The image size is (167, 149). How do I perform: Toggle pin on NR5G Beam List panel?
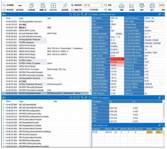159,125
